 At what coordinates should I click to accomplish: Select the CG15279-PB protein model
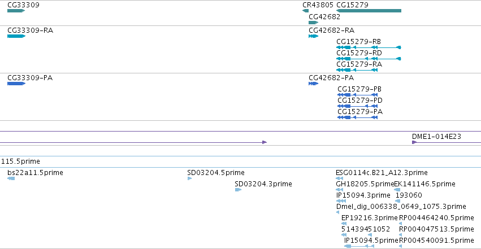357,95
